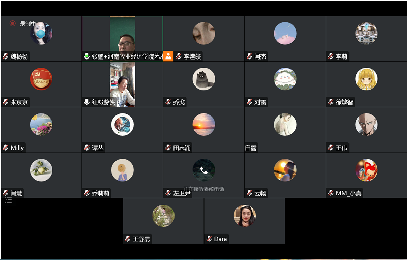Click the 白露 name label

point(251,148)
